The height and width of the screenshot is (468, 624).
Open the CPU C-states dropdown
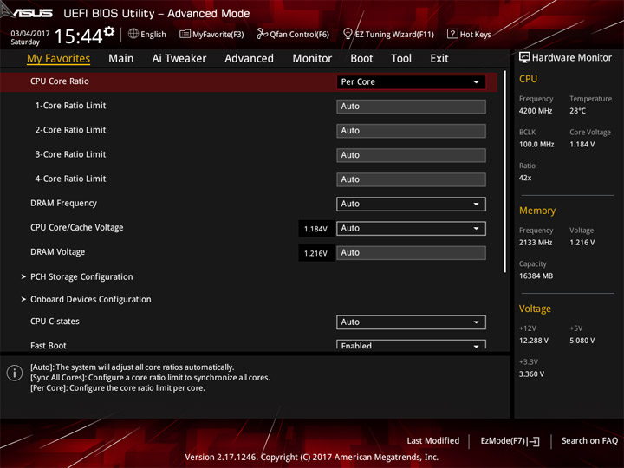click(x=411, y=322)
